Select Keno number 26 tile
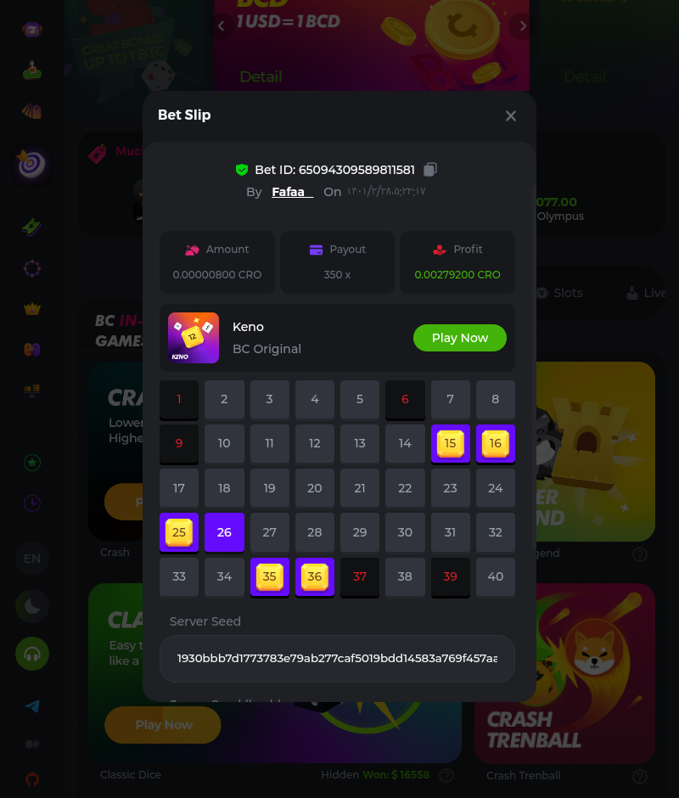 pos(224,532)
